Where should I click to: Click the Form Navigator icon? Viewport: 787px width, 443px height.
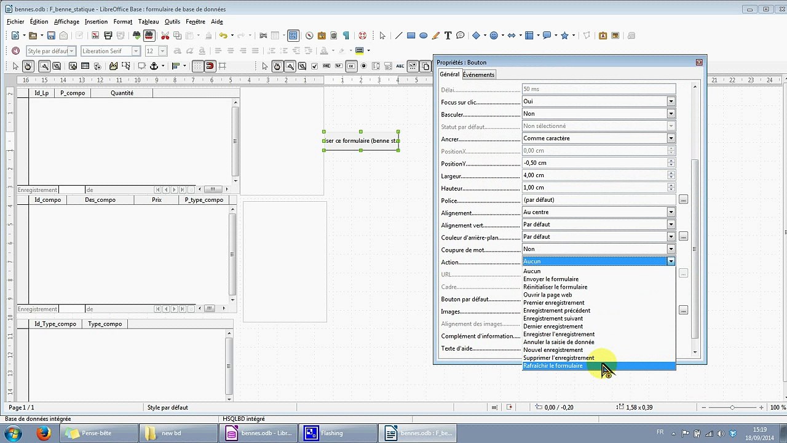73,66
